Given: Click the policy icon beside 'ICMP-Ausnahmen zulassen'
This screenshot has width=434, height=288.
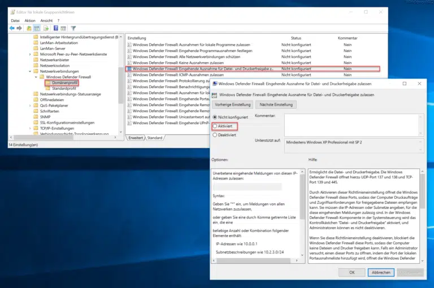Looking at the screenshot, I should click(x=129, y=75).
